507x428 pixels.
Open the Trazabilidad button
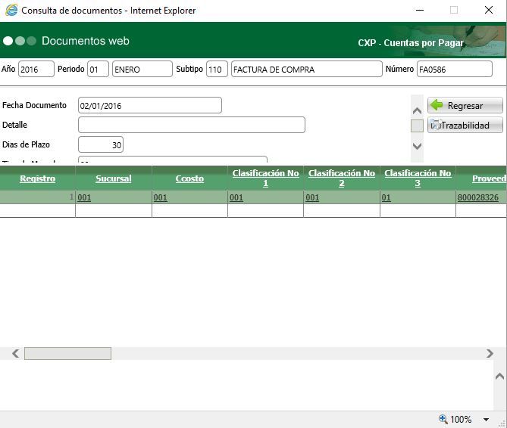tap(465, 125)
